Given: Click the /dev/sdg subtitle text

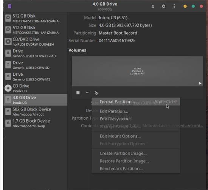Looking at the screenshot, I should pos(105,9).
